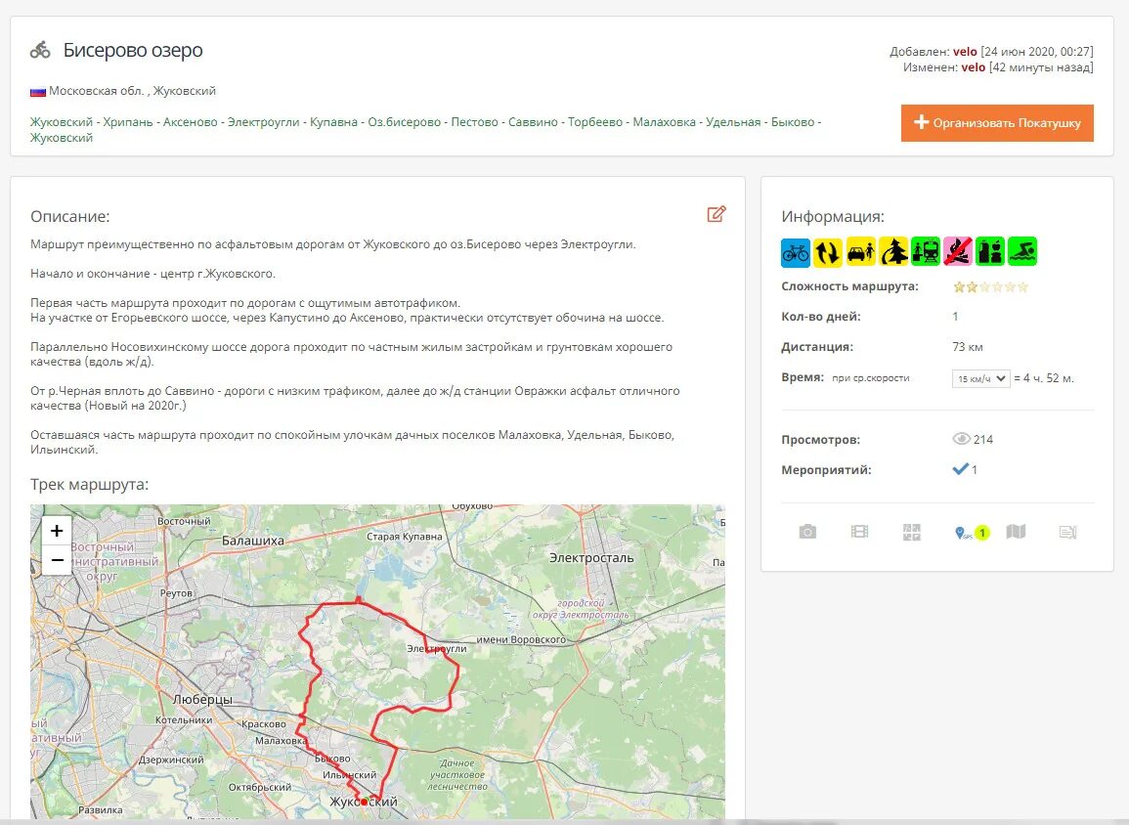Image resolution: width=1129 pixels, height=825 pixels.
Task: Click the final Жуковский link on the second line
Action: click(x=62, y=138)
